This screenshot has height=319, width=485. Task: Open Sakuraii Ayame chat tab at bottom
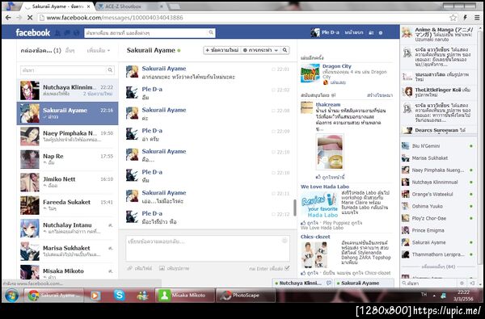[x=364, y=283]
